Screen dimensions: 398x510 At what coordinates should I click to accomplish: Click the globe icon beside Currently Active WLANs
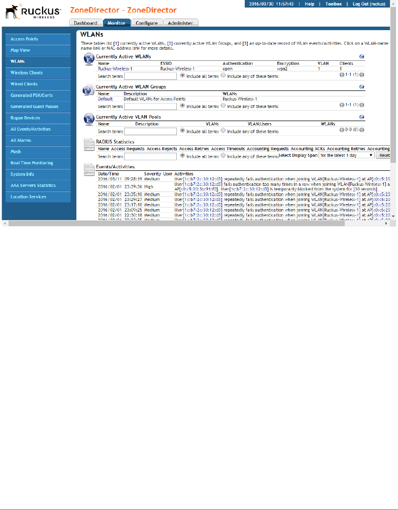(89, 59)
